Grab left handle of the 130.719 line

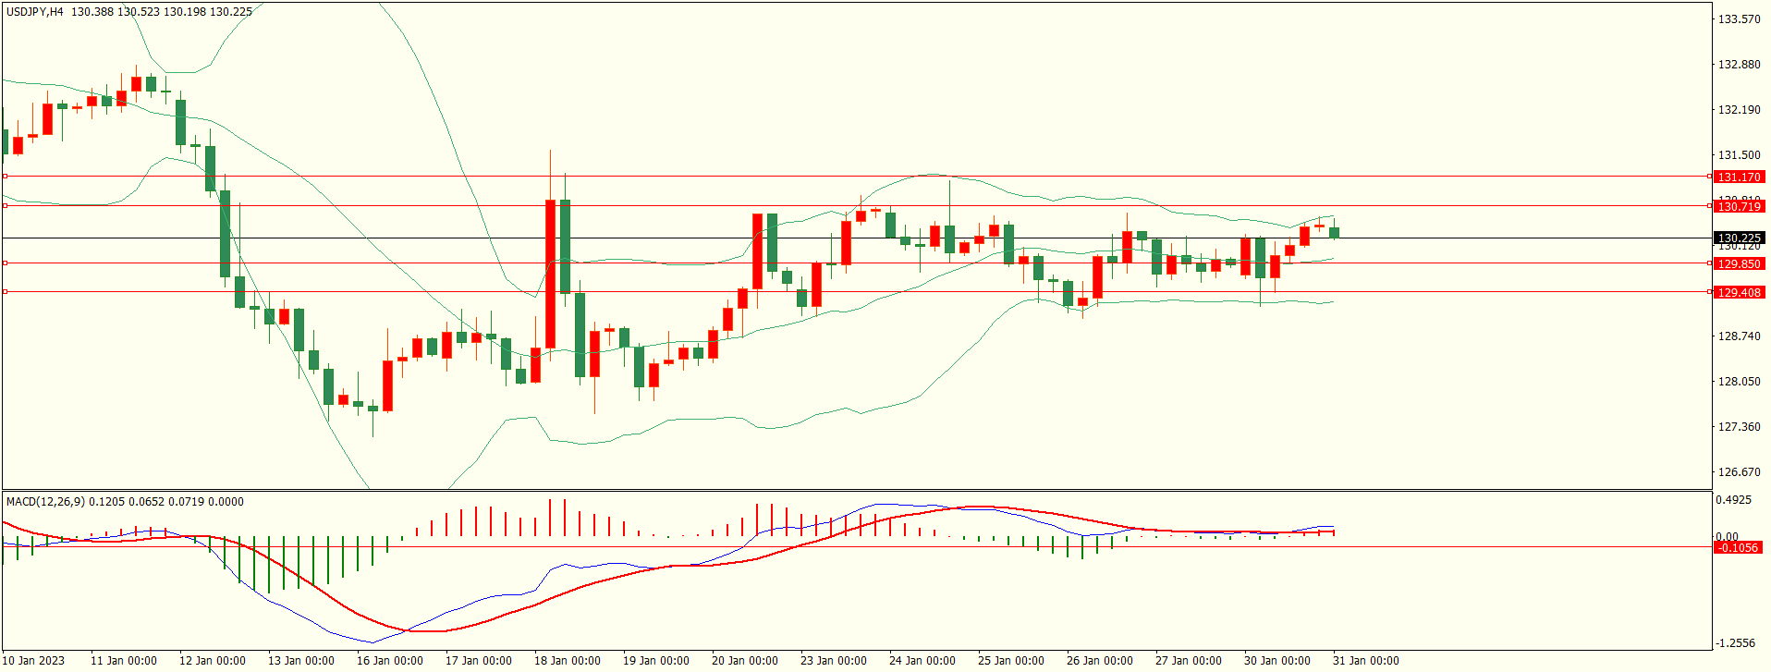tap(5, 205)
